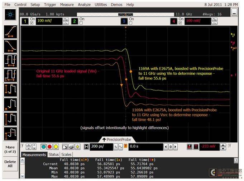244x181 pixels.
Task: Edit the 200 ps/ timebase field
Action: (101, 147)
